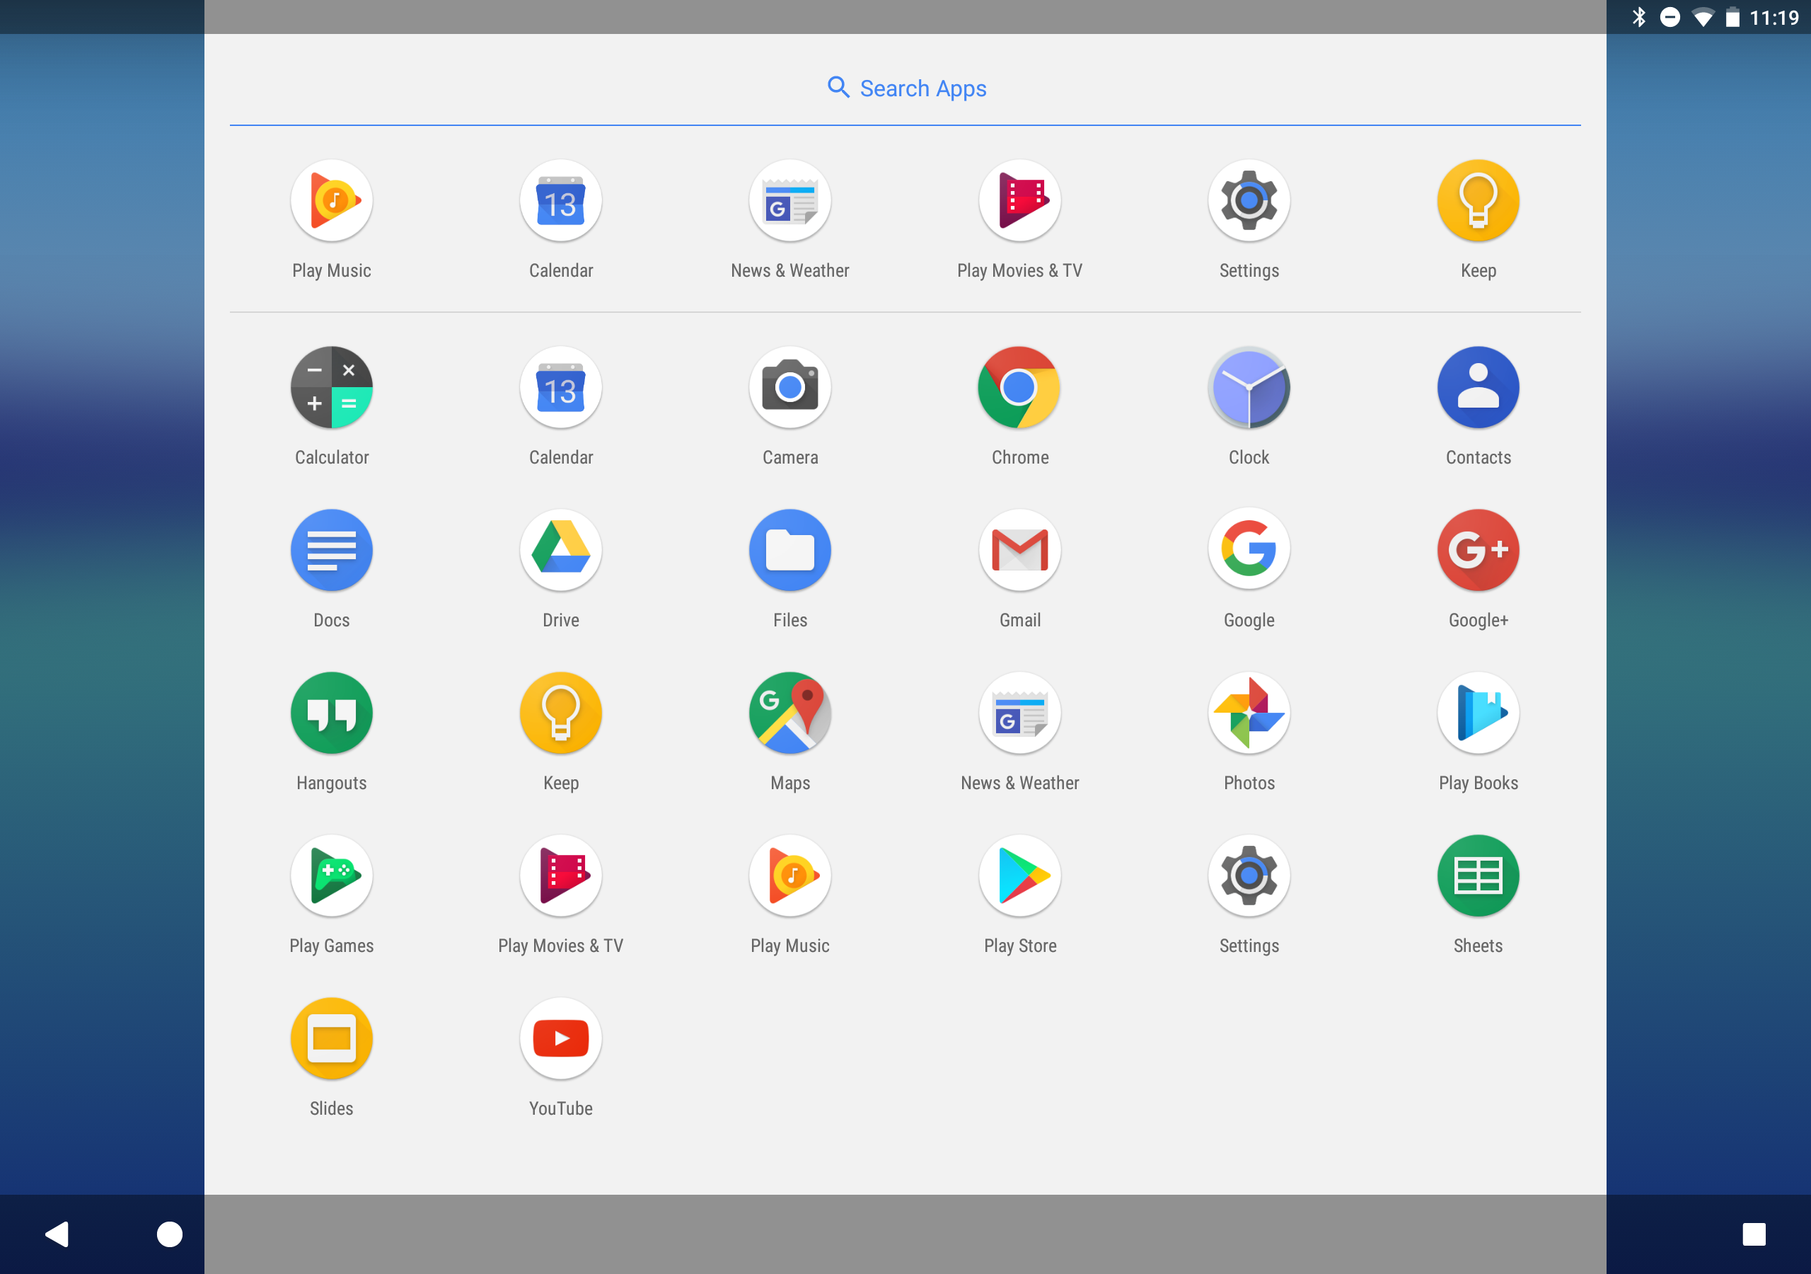
Task: Tap the Search Apps field
Action: (x=905, y=88)
